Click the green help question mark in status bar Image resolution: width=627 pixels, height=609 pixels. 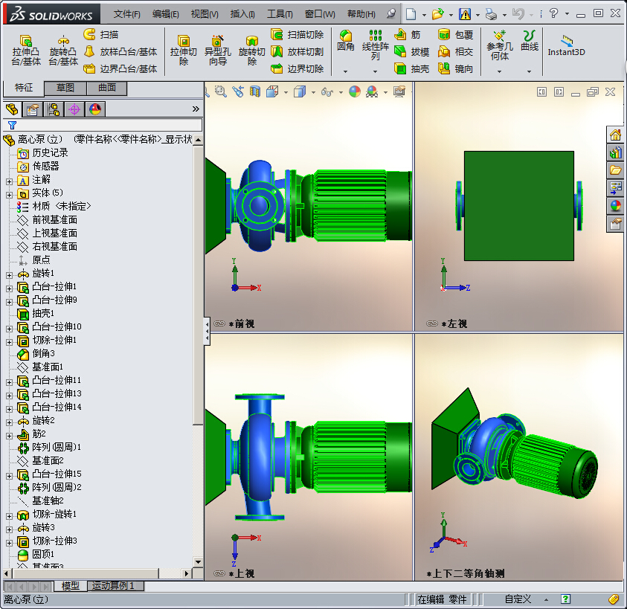point(565,599)
